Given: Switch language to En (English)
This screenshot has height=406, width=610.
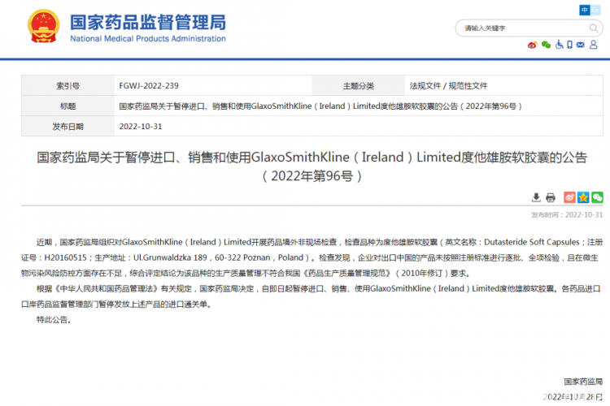Looking at the screenshot, I should point(595,10).
